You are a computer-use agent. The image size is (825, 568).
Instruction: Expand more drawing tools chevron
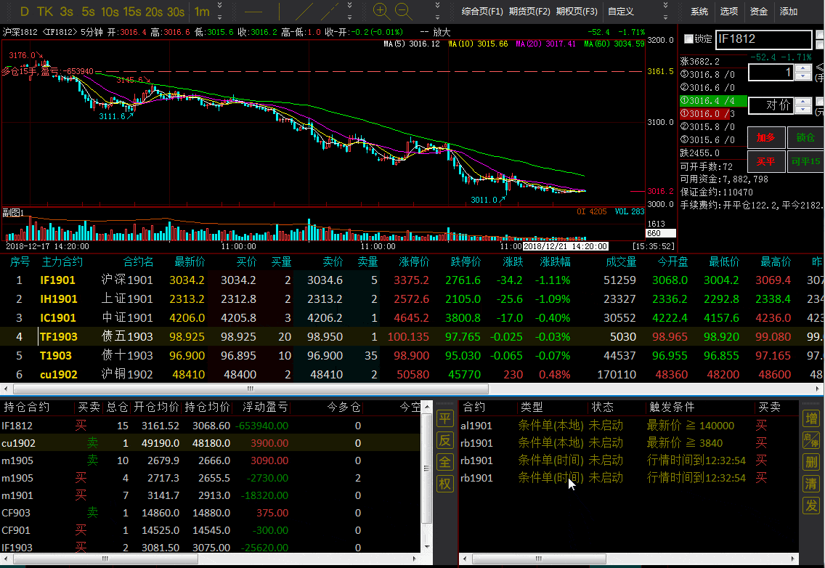pyautogui.click(x=350, y=12)
